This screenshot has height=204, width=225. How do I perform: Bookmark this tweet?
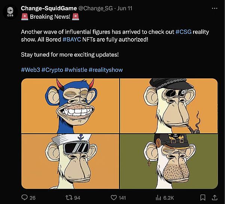pos(203,197)
